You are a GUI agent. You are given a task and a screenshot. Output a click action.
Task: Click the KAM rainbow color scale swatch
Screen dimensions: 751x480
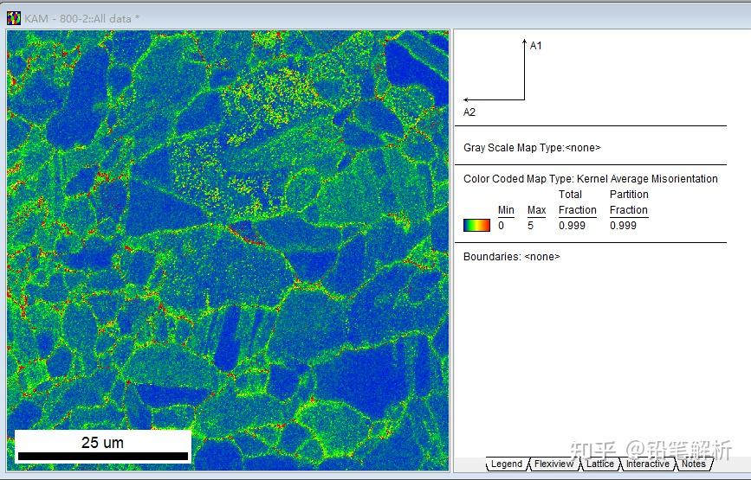476,225
